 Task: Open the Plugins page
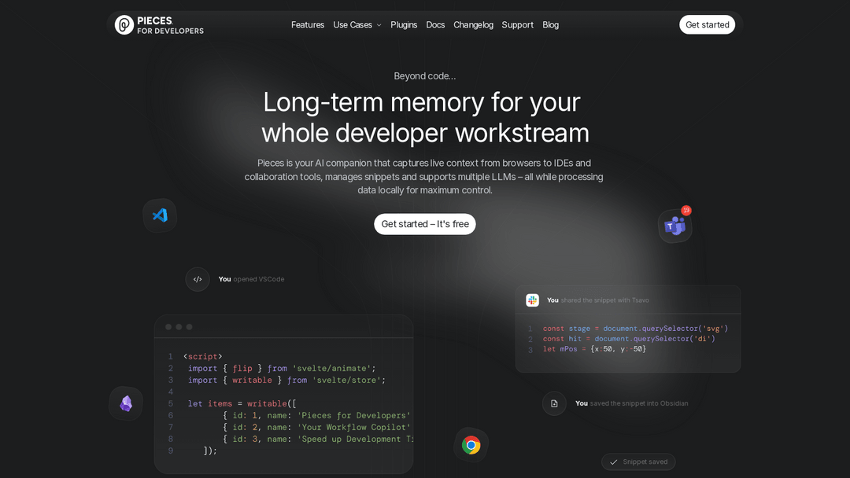pos(404,25)
